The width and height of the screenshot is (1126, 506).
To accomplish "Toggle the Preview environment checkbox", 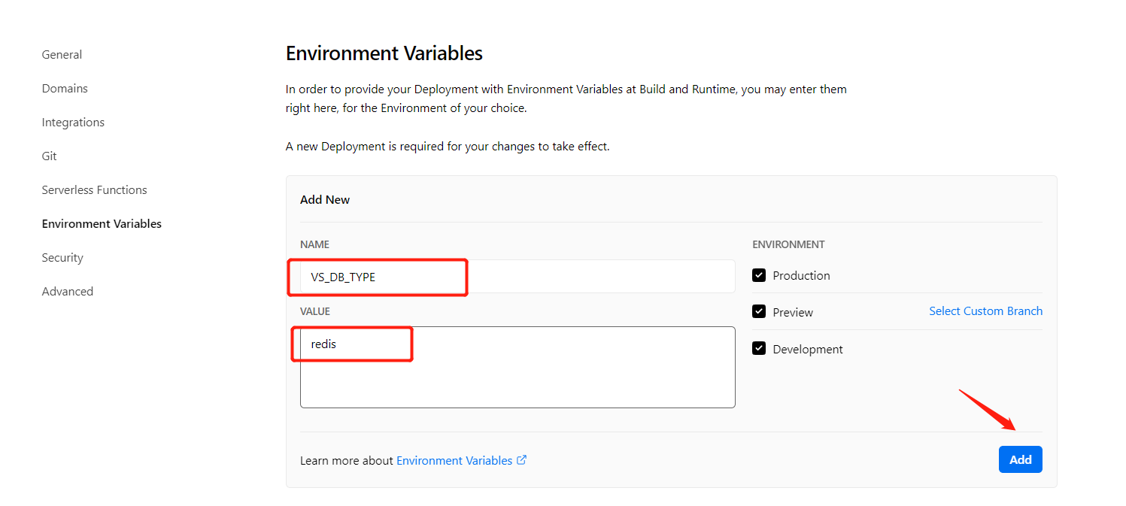I will pyautogui.click(x=759, y=311).
